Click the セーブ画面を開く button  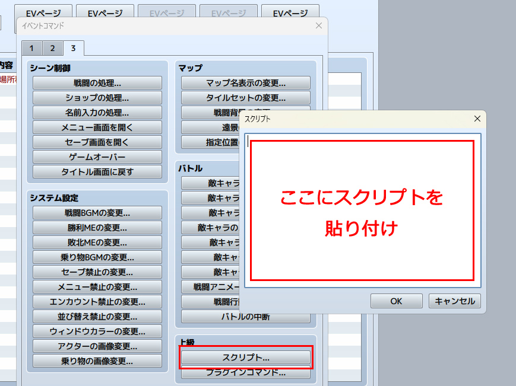tap(97, 142)
